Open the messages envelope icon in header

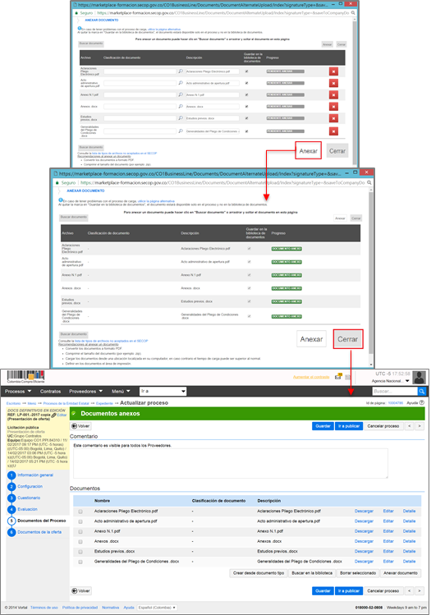[x=337, y=377]
